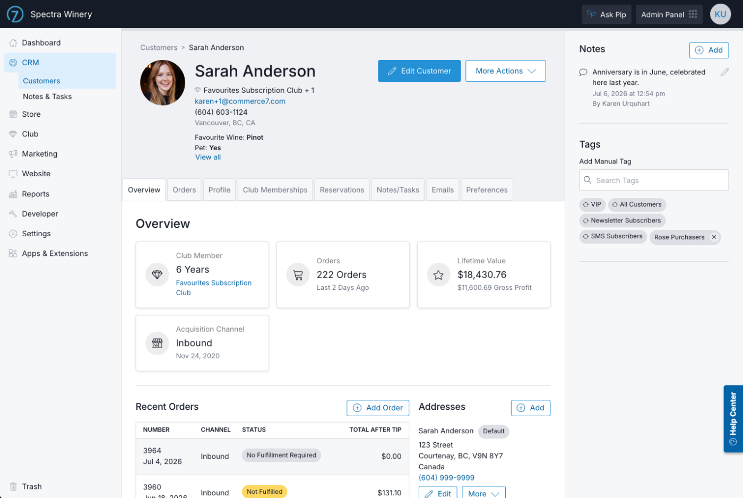
Task: Click the Settings gear icon in the sidebar
Action: 13,234
